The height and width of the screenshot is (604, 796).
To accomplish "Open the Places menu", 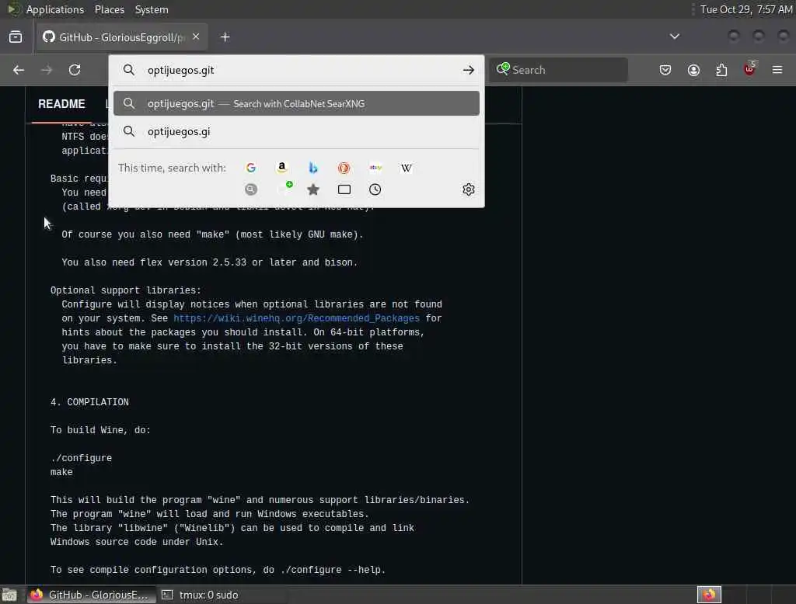I will 109,9.
